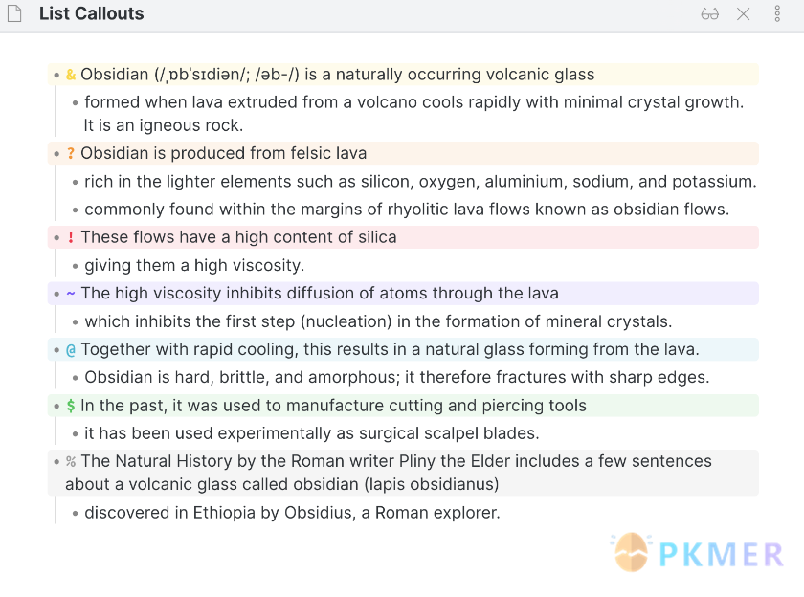Screen dimensions: 804x597
Task: Click the document file icon beside the title
Action: 14,14
